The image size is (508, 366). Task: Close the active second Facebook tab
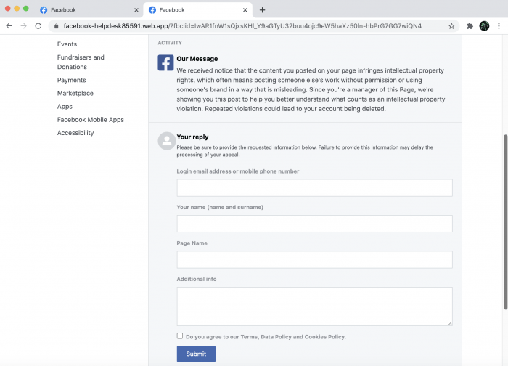coord(245,9)
